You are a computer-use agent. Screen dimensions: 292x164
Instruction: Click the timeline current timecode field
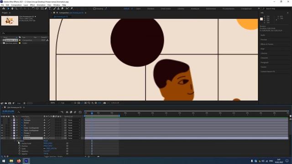pos(8,111)
